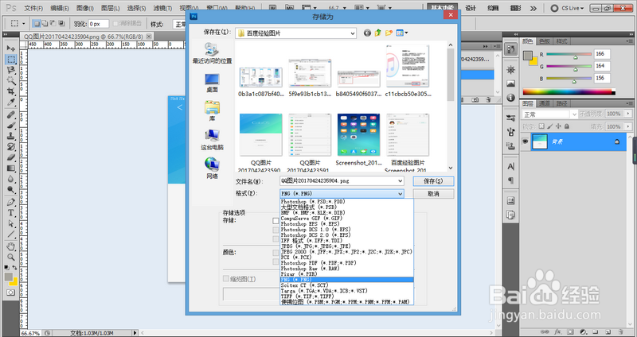The image size is (637, 337).
Task: Select the Eyedropper tool
Action: (x=11, y=102)
